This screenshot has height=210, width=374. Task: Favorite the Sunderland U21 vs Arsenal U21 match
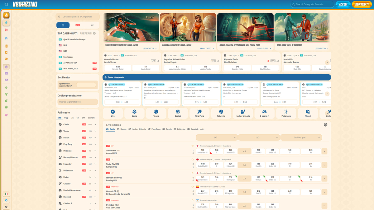[193, 146]
